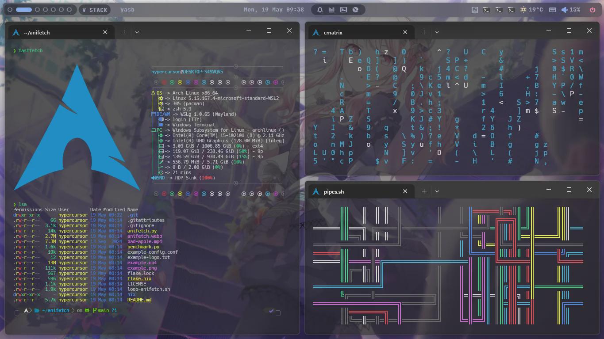Viewport: 604px width, 339px height.
Task: Click the anifetch.py file name
Action: (x=142, y=231)
